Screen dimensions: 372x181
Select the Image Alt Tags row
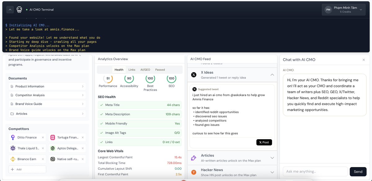point(140,133)
